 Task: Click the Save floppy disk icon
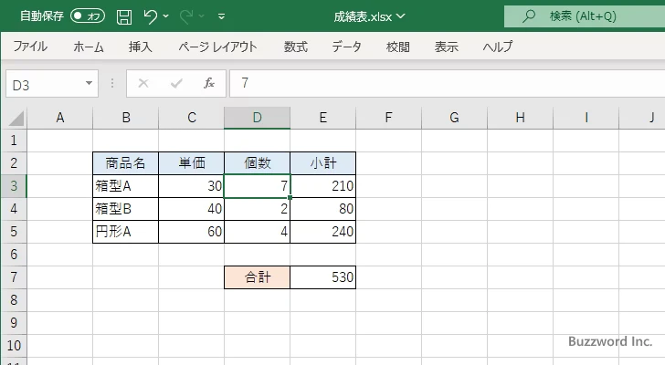click(x=124, y=16)
